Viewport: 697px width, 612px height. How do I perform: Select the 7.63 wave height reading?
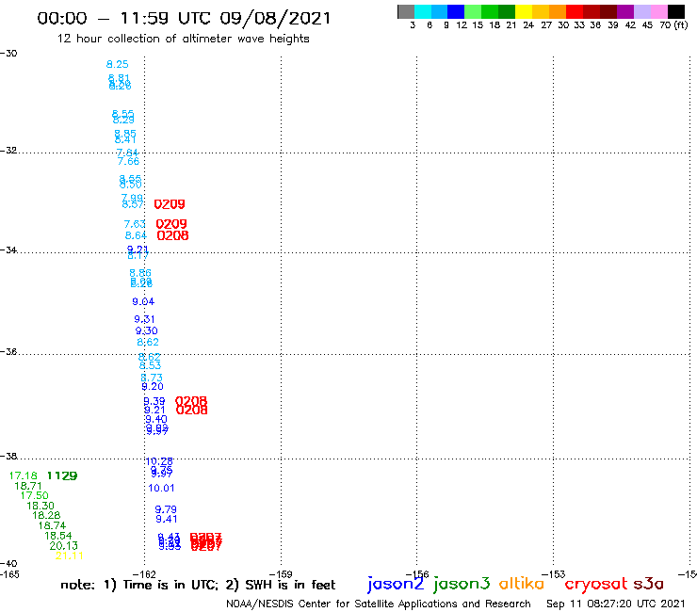pyautogui.click(x=135, y=224)
